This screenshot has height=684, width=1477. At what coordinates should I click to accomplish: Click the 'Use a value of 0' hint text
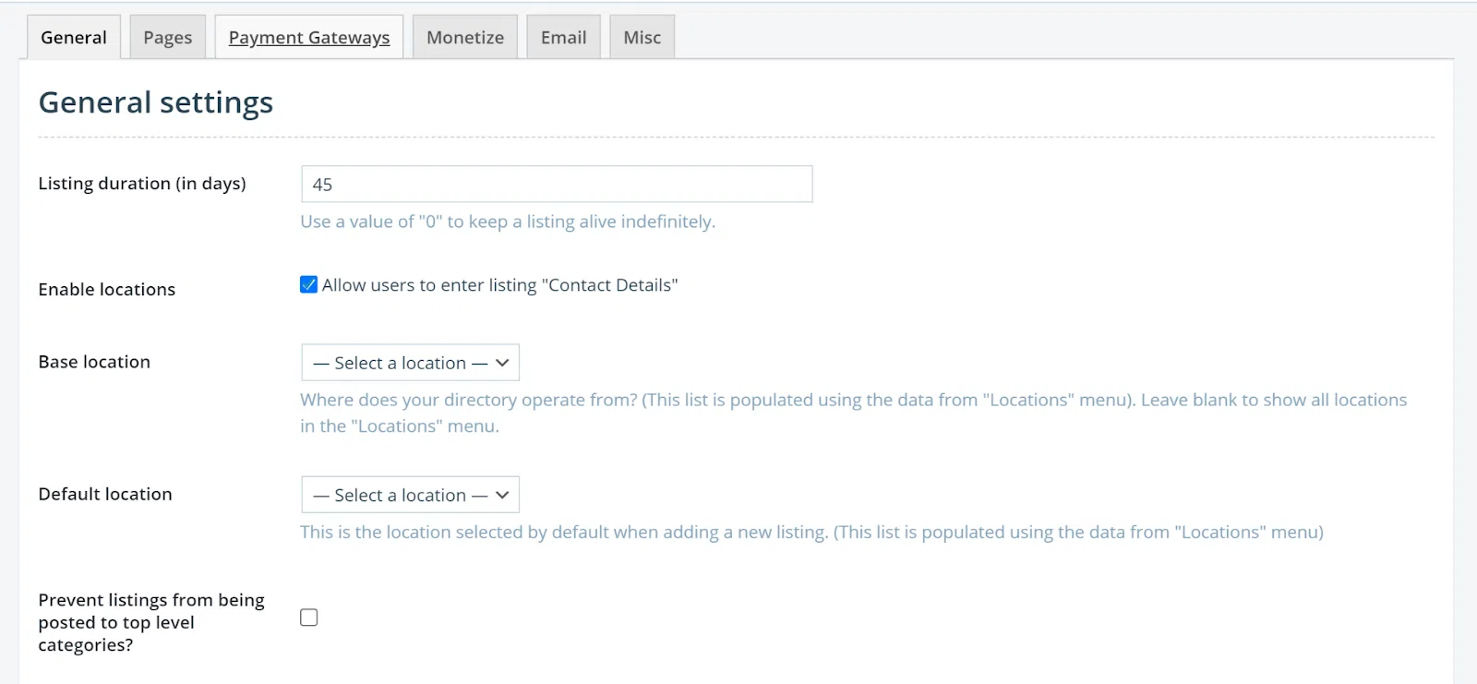pyautogui.click(x=508, y=222)
